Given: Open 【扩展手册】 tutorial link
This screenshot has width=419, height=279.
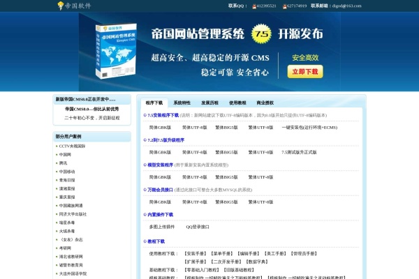Looking at the screenshot, I should 195,262.
